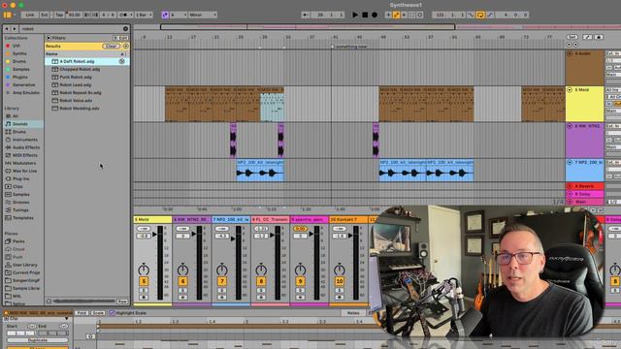Select Instruments in the Library
The image size is (621, 349).
(24, 140)
